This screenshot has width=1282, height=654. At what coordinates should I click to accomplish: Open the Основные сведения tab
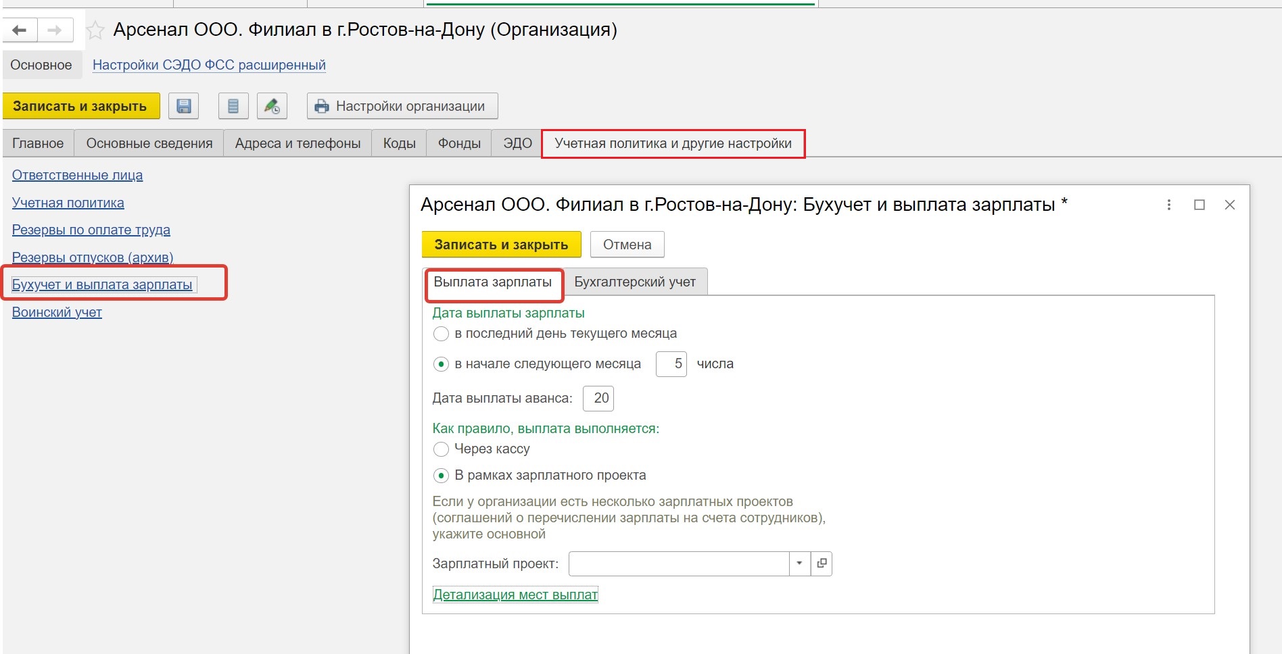(x=149, y=143)
